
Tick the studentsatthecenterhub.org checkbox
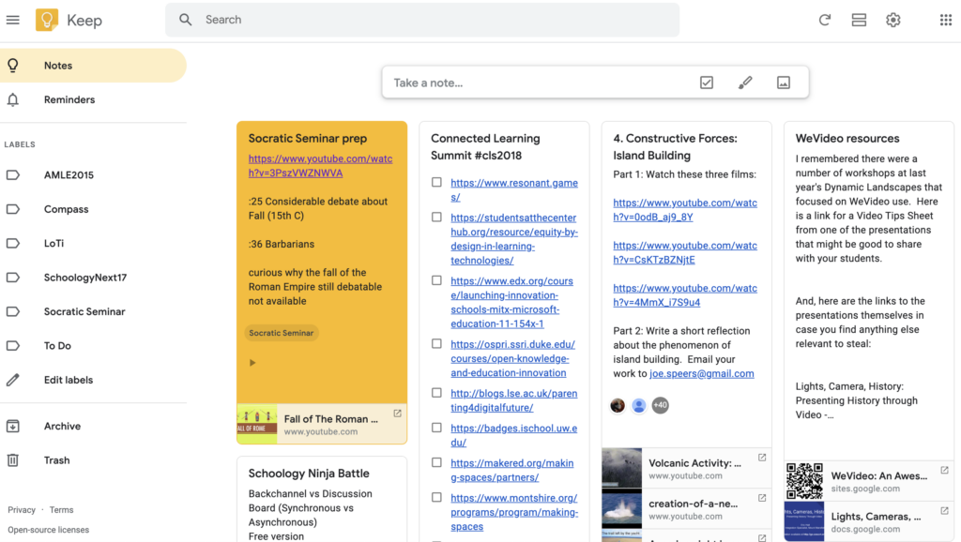[x=436, y=217]
